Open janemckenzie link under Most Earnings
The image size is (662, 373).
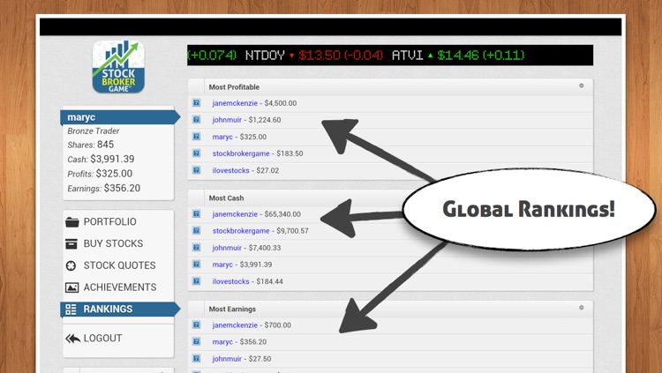click(x=235, y=325)
